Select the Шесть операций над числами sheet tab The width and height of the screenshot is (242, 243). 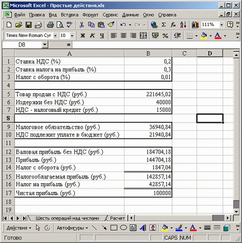coord(67,218)
